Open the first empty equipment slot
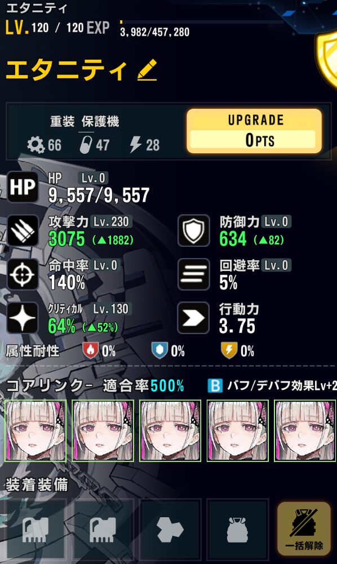Viewport: 337px width, 564px height. point(36,530)
